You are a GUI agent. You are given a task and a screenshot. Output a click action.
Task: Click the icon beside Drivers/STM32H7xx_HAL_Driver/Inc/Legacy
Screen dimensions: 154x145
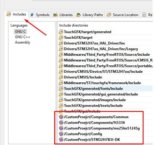(61, 49)
